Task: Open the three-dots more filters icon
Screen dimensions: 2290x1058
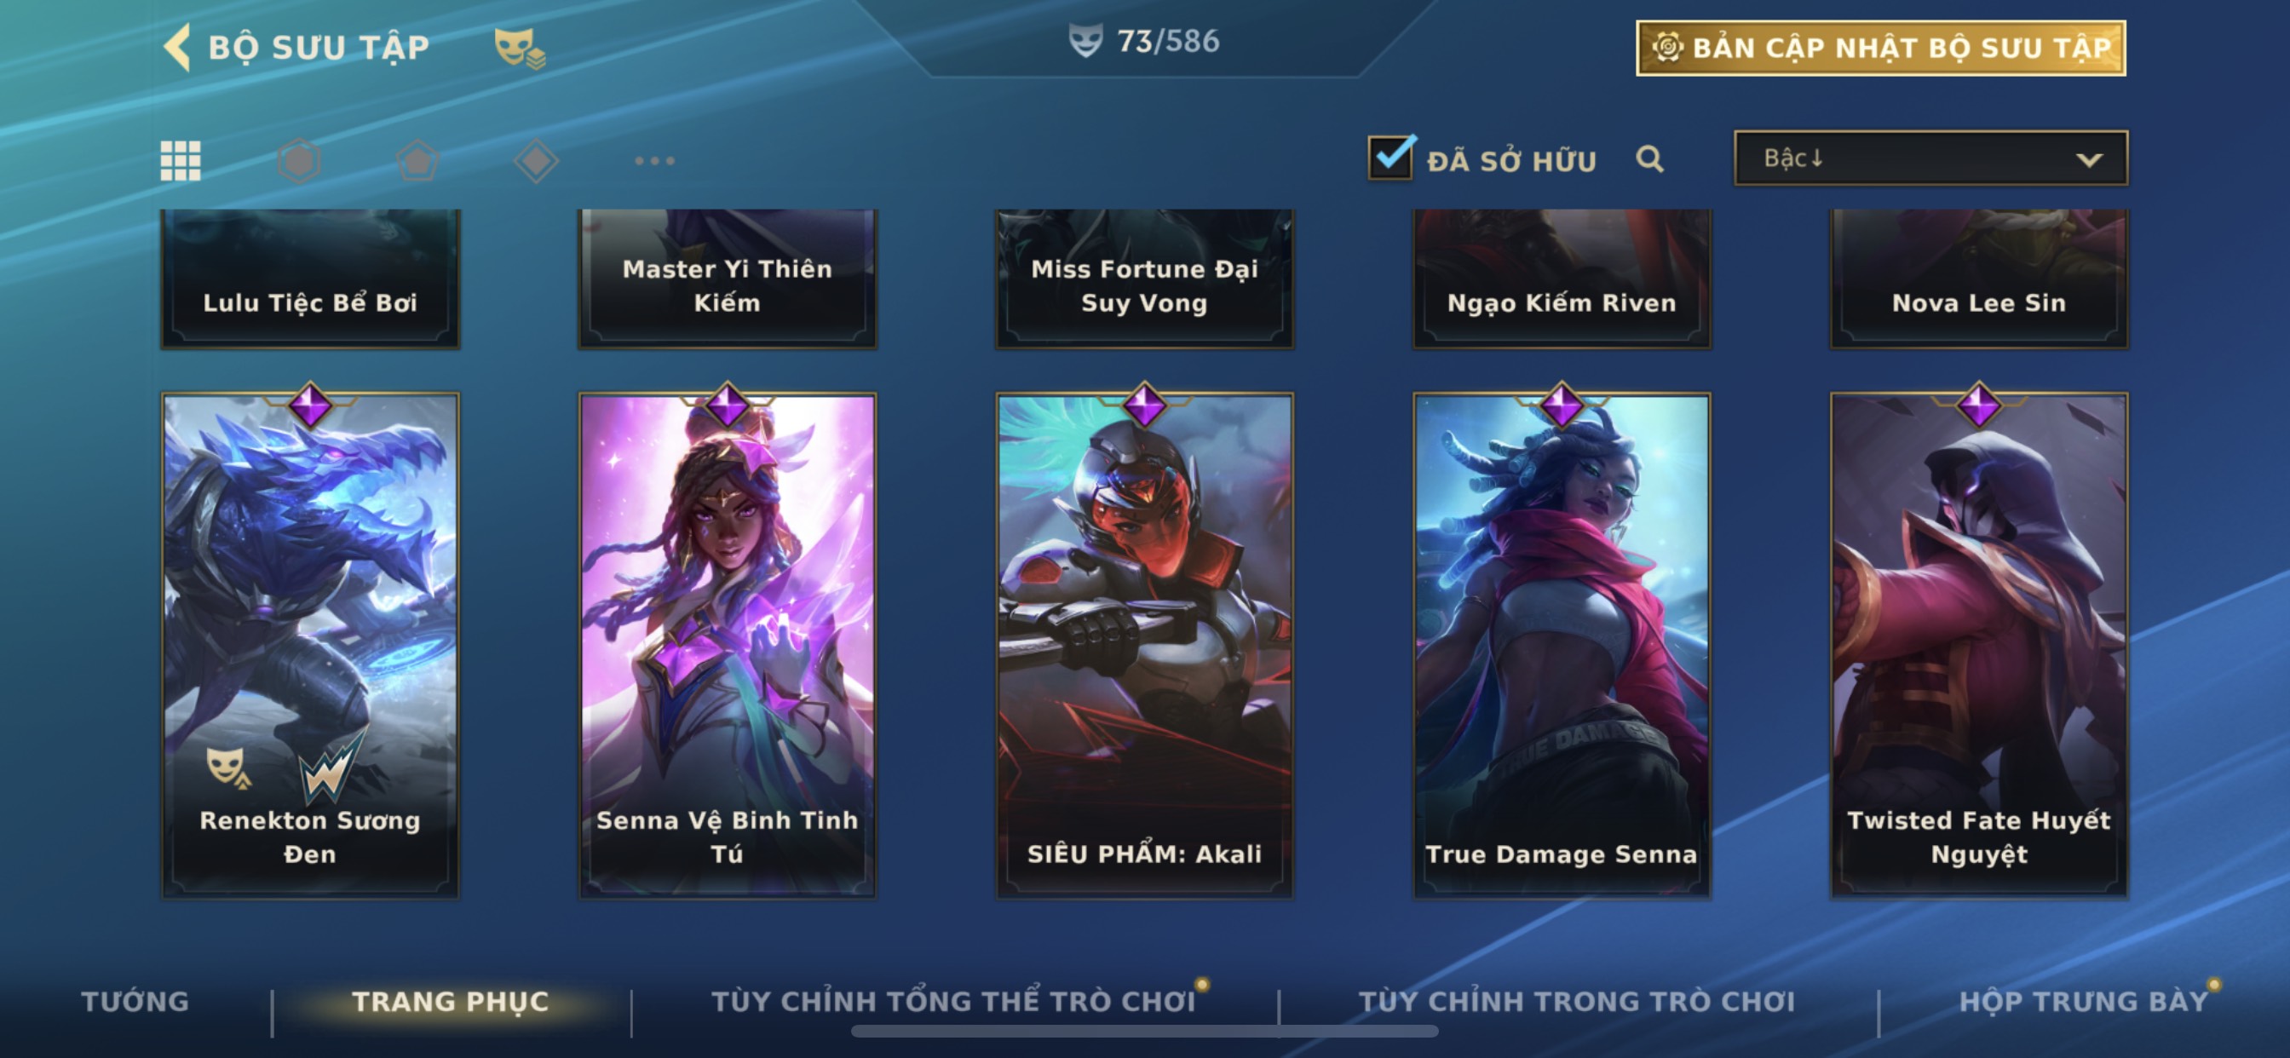Action: 654,161
